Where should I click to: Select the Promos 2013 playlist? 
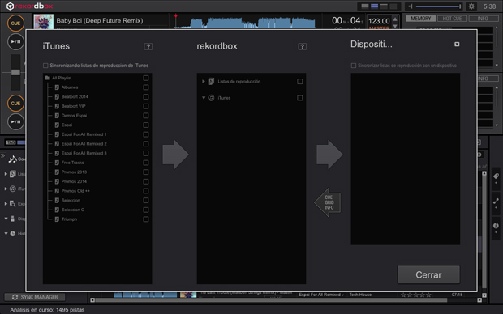click(x=97, y=172)
